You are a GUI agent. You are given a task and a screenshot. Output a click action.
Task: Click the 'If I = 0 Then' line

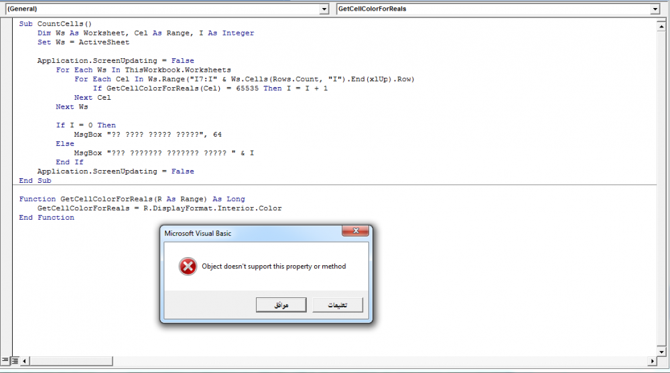click(86, 125)
